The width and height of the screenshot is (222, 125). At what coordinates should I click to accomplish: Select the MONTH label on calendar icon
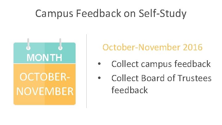(44, 57)
